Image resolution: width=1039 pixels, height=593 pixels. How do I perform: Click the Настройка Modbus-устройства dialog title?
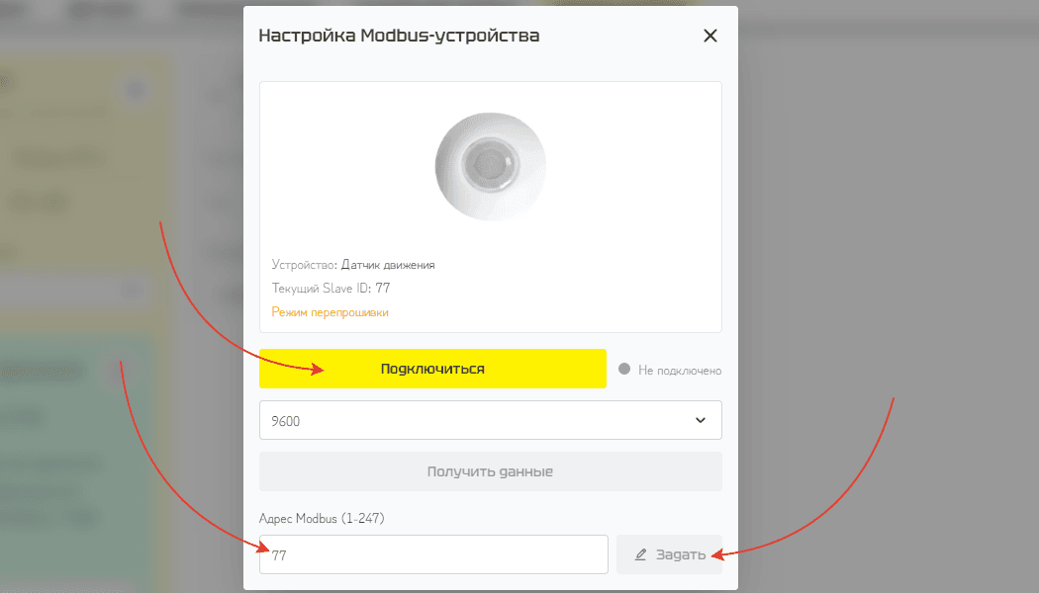click(399, 36)
